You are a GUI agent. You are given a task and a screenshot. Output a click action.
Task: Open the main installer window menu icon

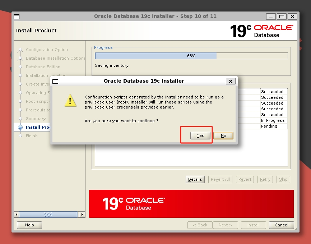click(x=17, y=17)
